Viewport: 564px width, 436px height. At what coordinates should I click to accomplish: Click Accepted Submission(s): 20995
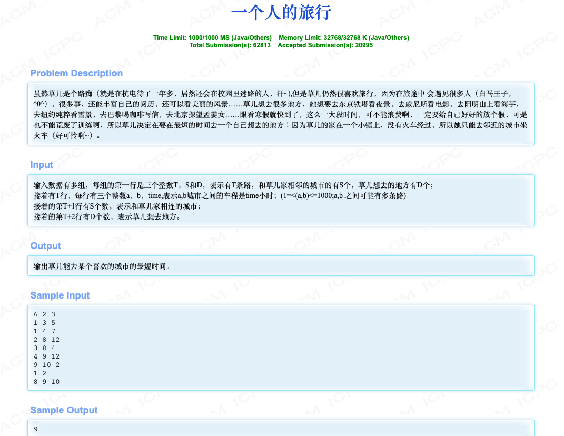pos(325,45)
